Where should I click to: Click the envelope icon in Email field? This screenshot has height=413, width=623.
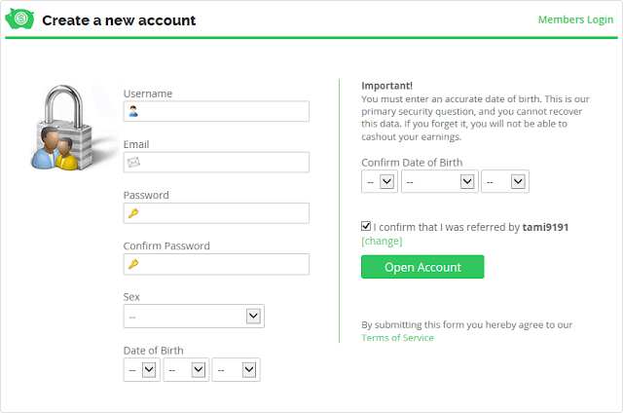pyautogui.click(x=133, y=162)
